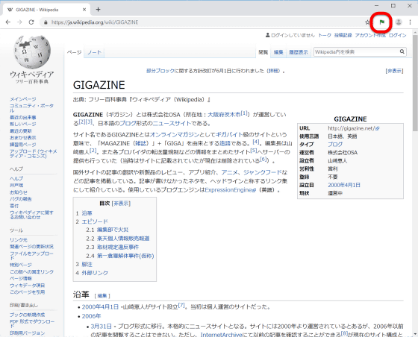
Task: Hide the site notice with [非表示]
Action: (394, 71)
